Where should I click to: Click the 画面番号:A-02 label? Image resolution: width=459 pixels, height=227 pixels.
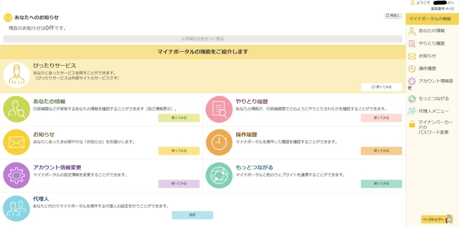click(442, 9)
